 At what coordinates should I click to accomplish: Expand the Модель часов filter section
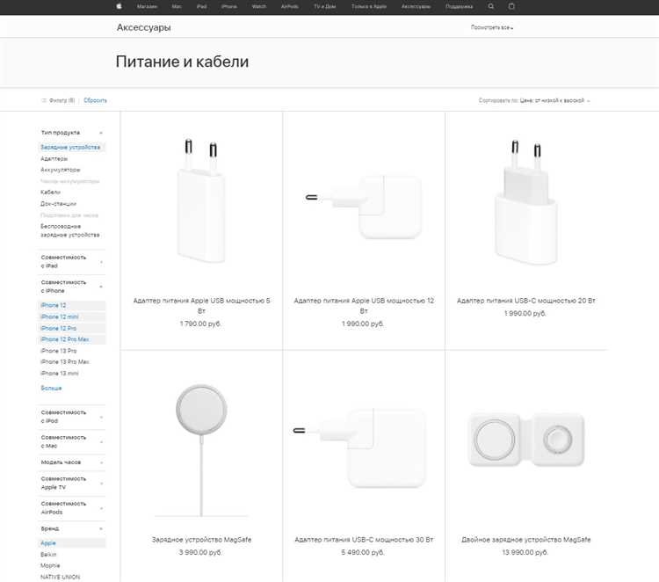point(71,462)
